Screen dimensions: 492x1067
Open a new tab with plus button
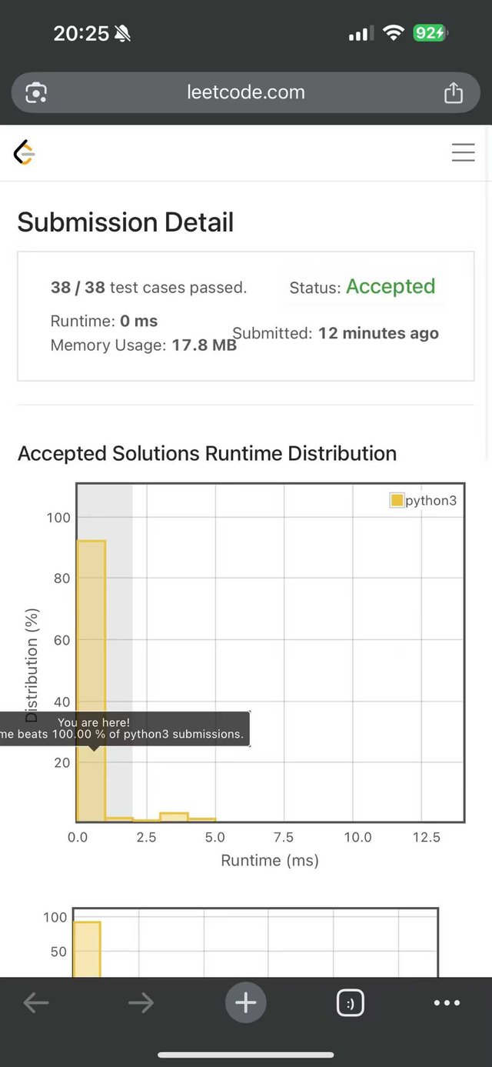(x=246, y=1002)
